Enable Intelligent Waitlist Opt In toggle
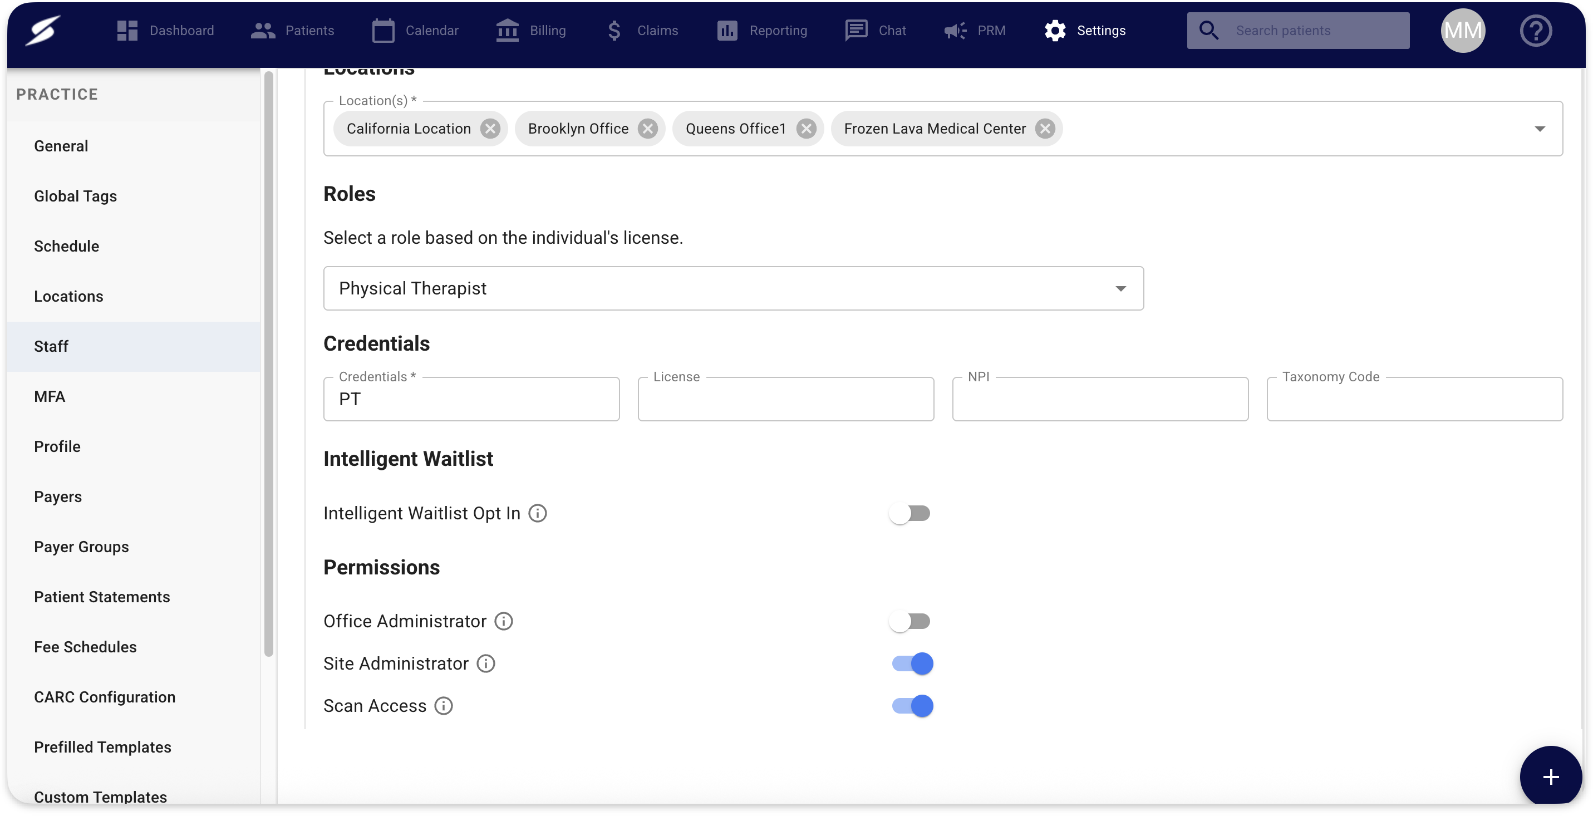Screen dimensions: 1593x816 (x=909, y=513)
